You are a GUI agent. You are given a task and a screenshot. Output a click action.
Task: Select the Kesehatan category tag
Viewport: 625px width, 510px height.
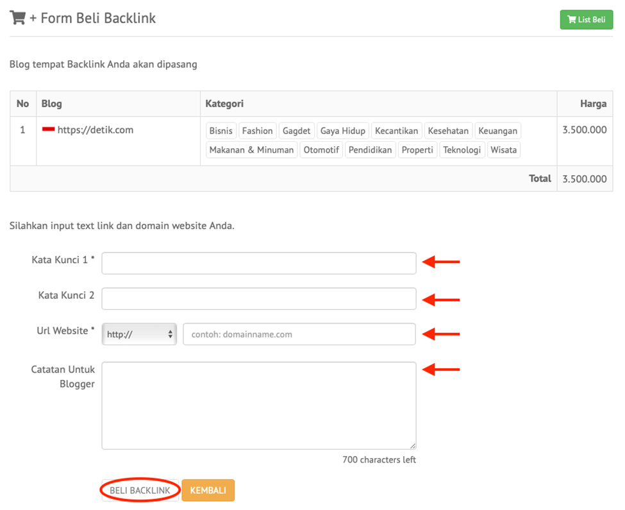point(449,131)
